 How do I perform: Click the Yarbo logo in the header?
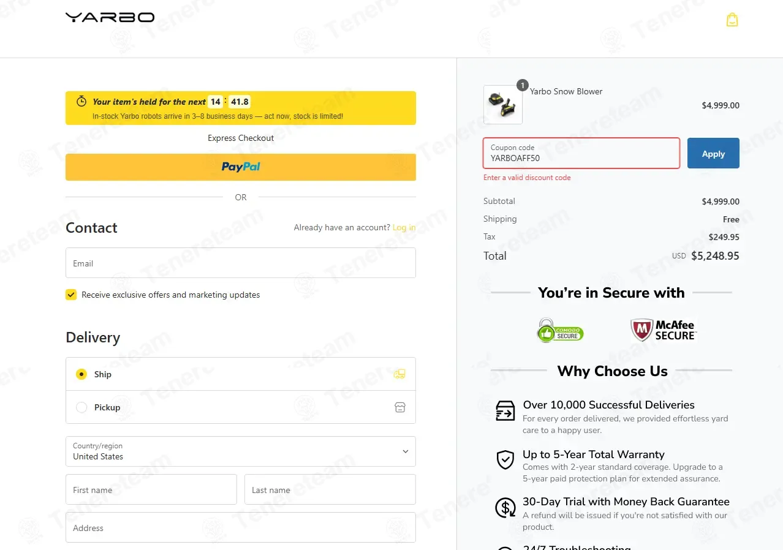[110, 17]
